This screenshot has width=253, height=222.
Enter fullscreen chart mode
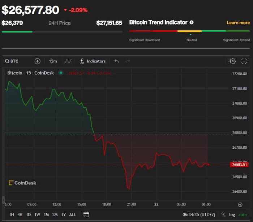click(244, 61)
